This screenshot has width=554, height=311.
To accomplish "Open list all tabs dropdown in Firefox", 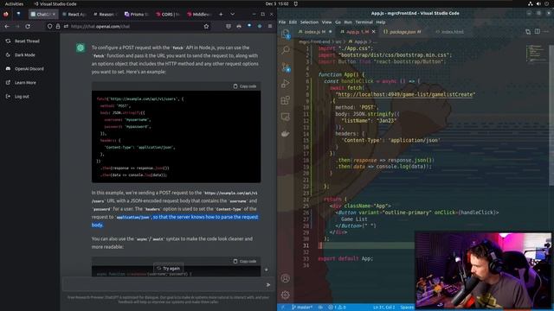I will [x=233, y=14].
